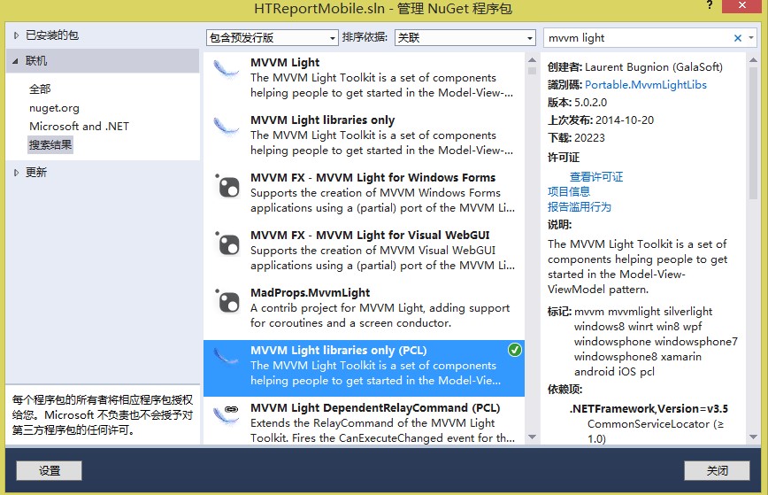Click the MVVM FX Windows Forms package icon
The width and height of the screenshot is (768, 495).
pos(227,185)
